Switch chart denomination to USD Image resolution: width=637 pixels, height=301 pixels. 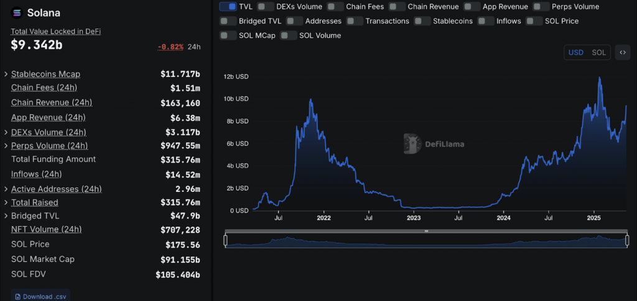tap(575, 53)
